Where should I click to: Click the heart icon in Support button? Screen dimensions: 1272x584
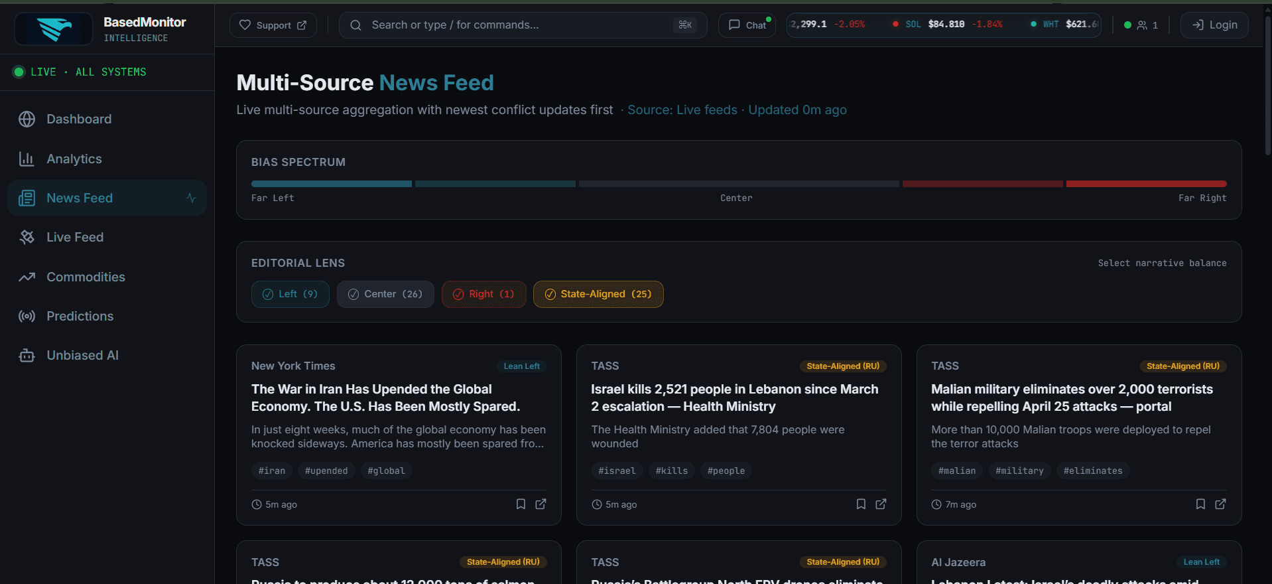click(245, 25)
